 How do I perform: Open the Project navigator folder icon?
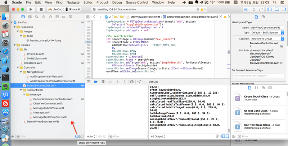(23, 17)
